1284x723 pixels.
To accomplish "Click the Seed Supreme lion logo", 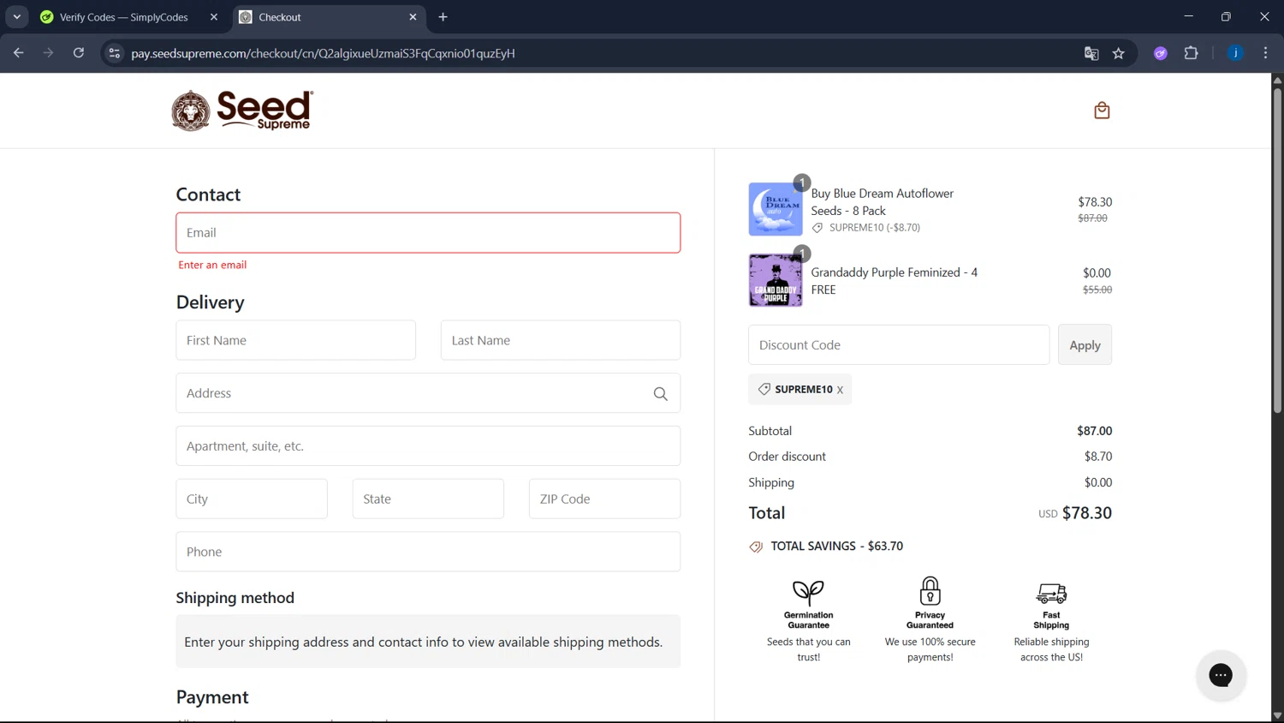I will pos(242,111).
